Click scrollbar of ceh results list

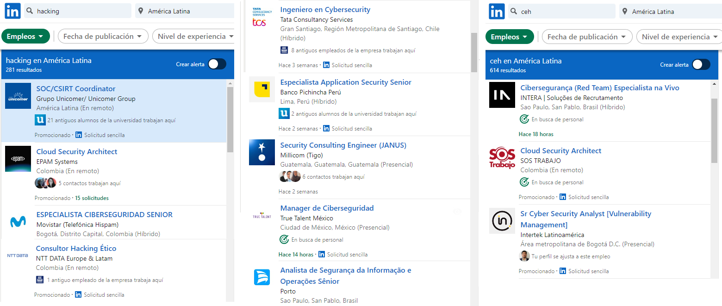(714, 131)
